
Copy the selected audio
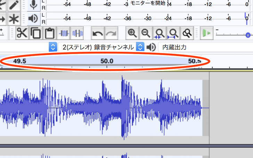36,33
